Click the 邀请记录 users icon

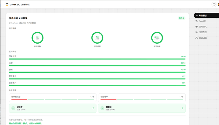(x=196, y=38)
